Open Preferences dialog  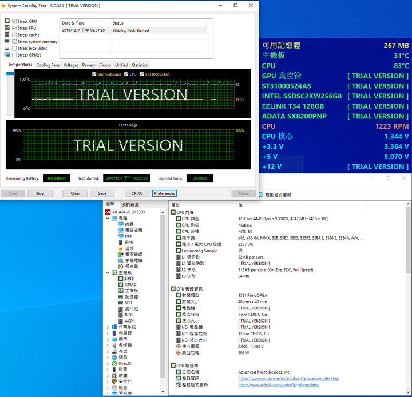[164, 194]
